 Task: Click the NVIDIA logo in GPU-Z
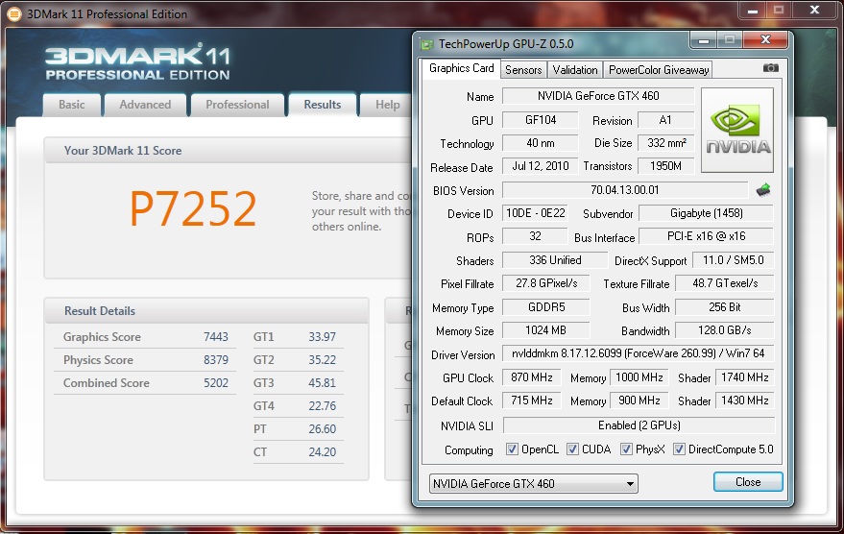coord(737,131)
